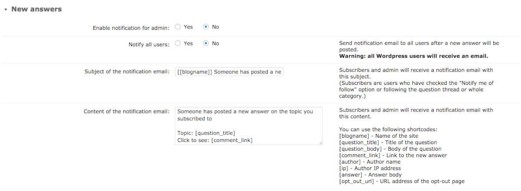Focus the notification email subject field
This screenshot has width=521, height=191.
pos(229,72)
